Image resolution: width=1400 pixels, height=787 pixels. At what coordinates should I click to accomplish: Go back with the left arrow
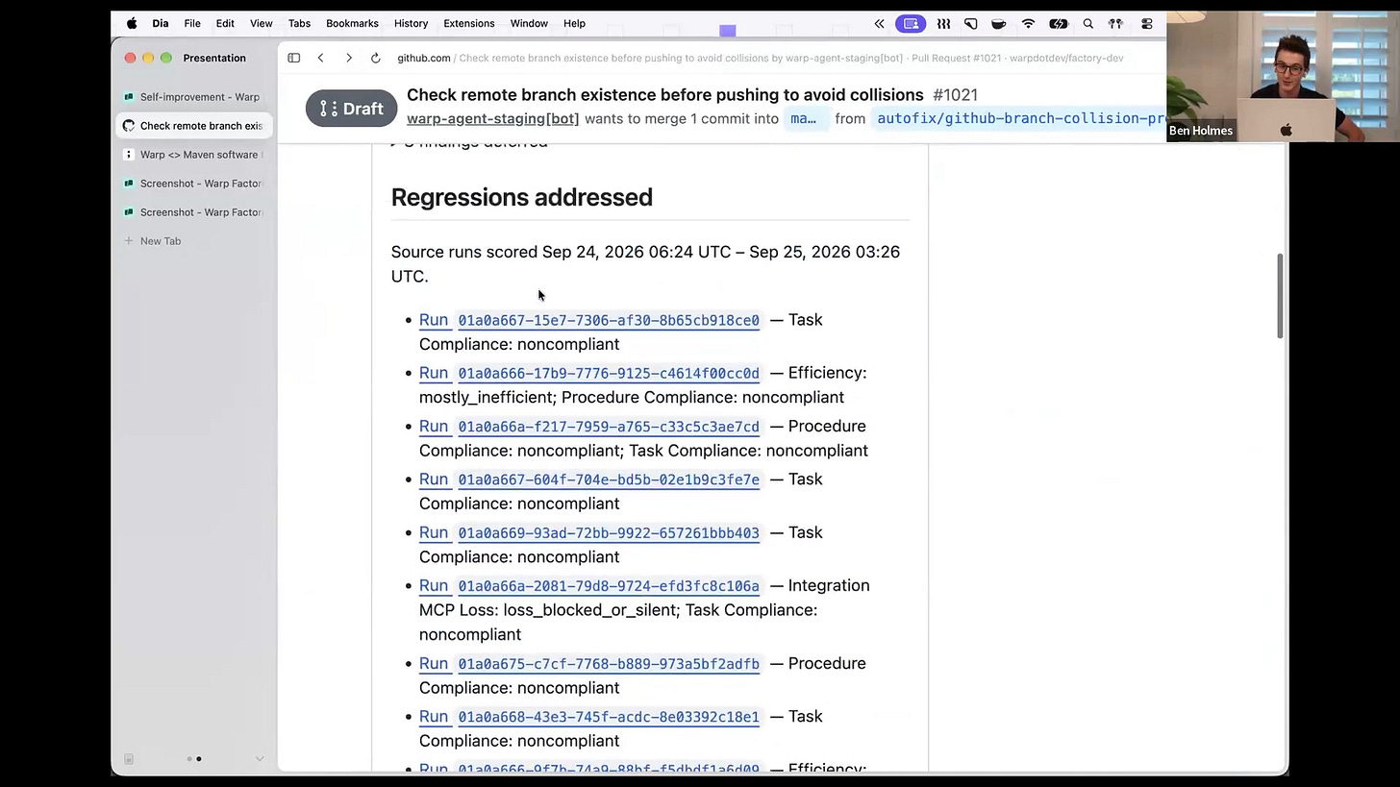tap(321, 58)
